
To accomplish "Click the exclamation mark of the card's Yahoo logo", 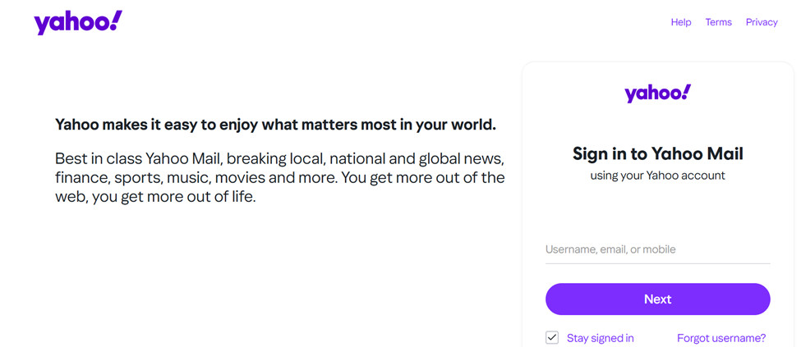I will coord(686,91).
